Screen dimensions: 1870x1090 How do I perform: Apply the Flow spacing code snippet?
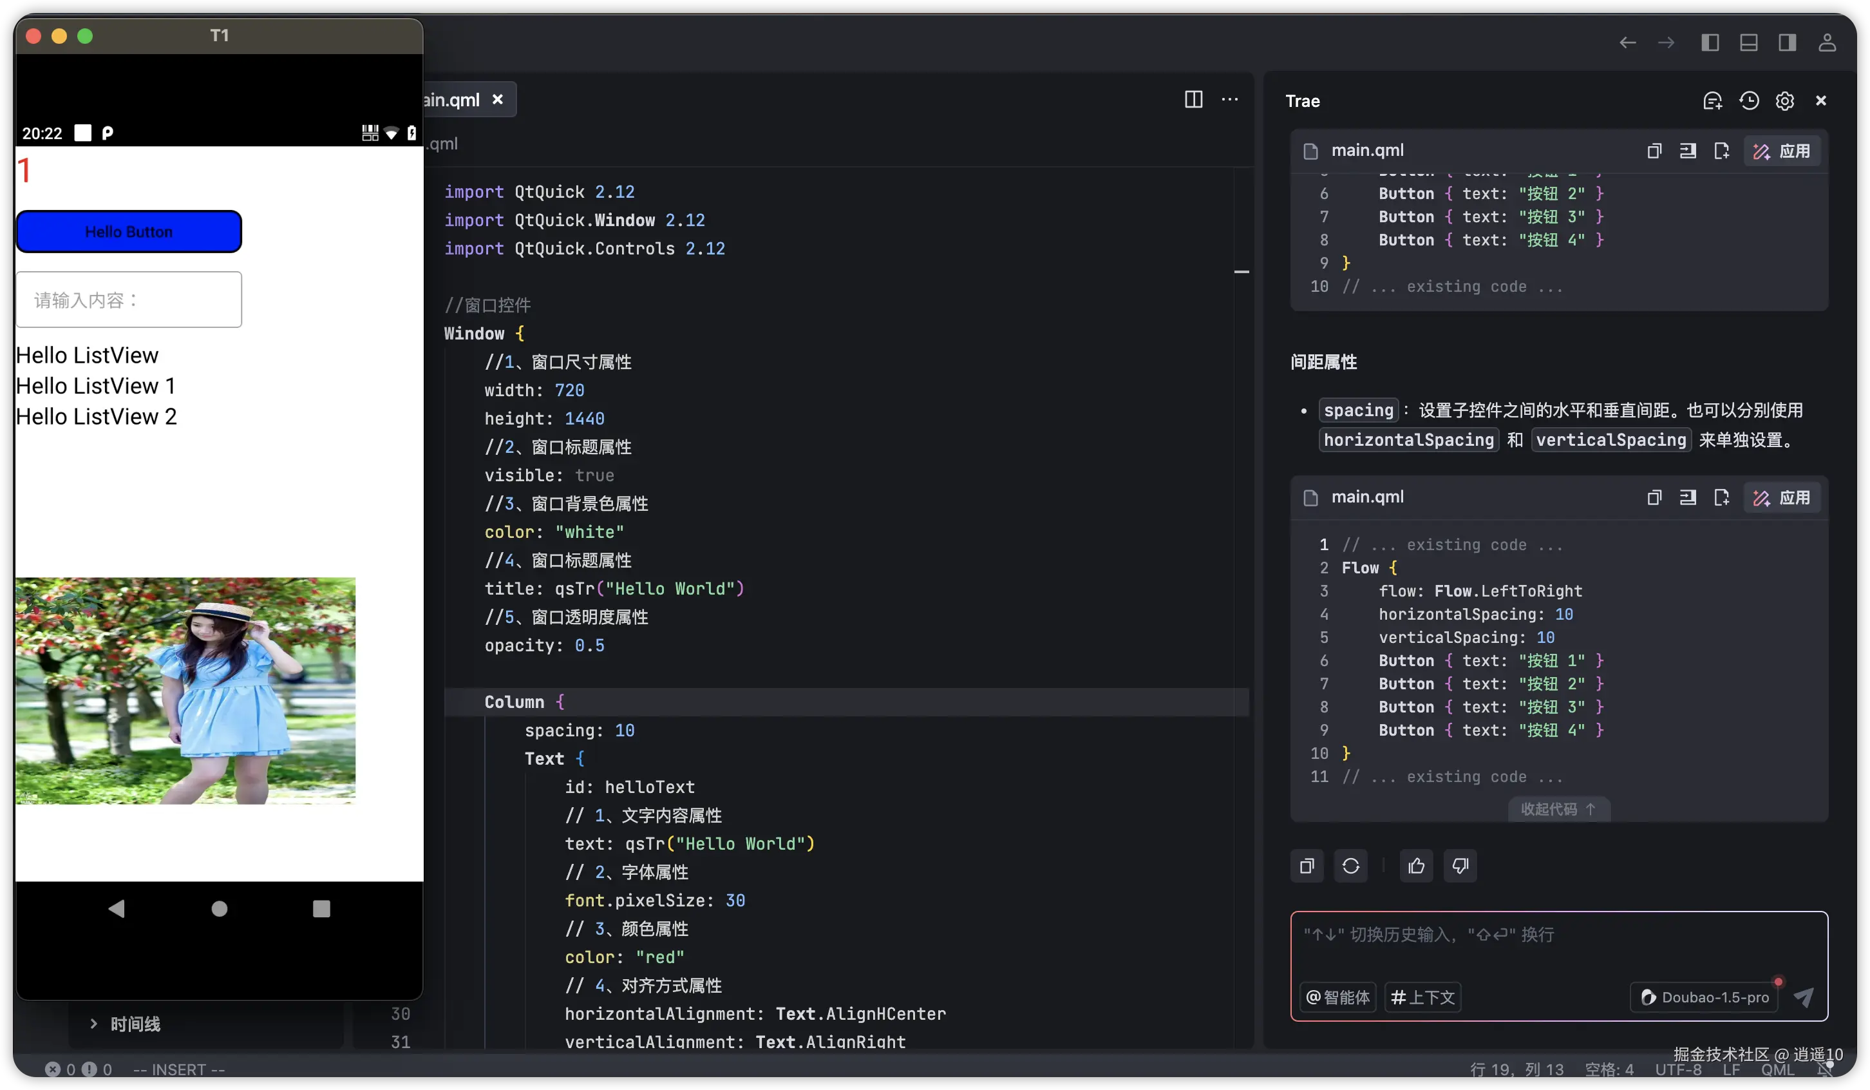(1781, 497)
